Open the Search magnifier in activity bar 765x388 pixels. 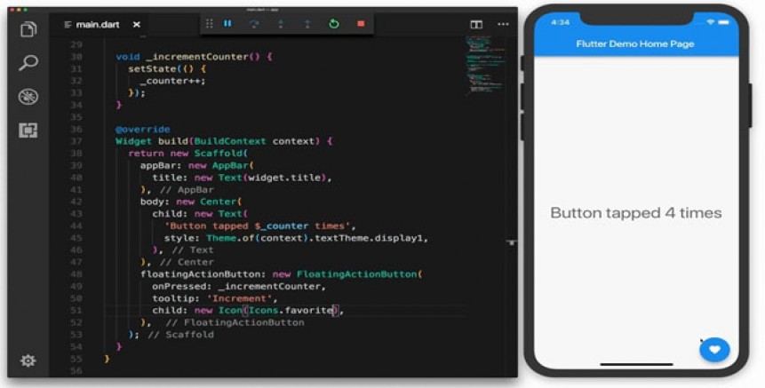[28, 63]
